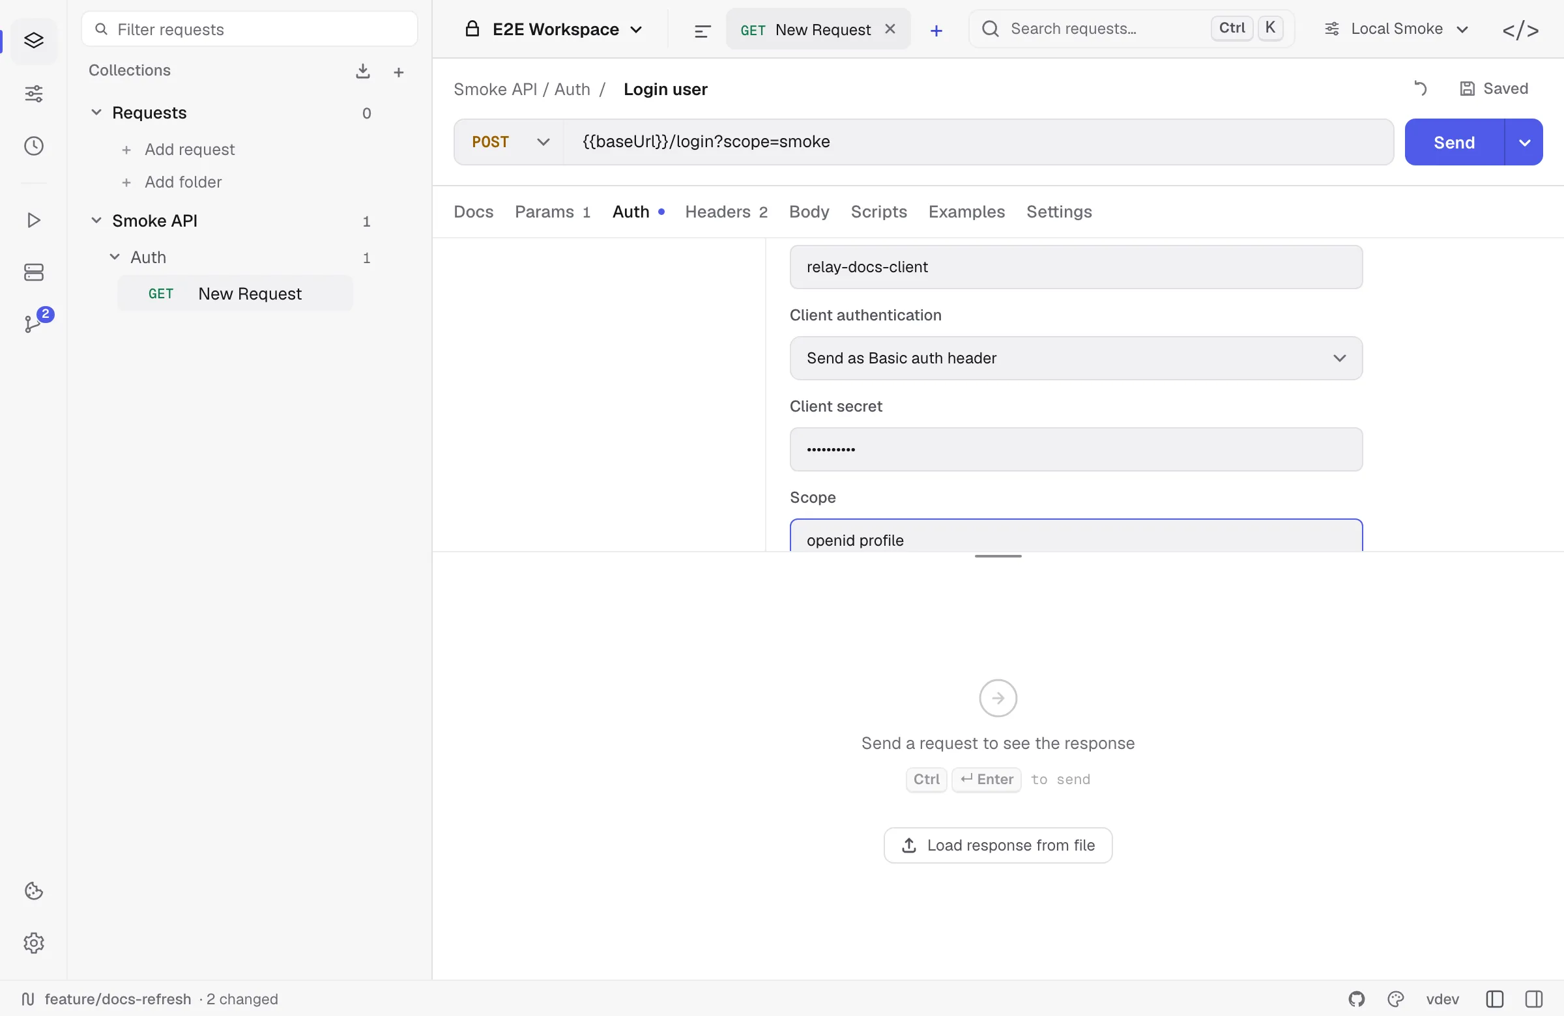Click the Send button
This screenshot has height=1016, width=1564.
coord(1454,142)
